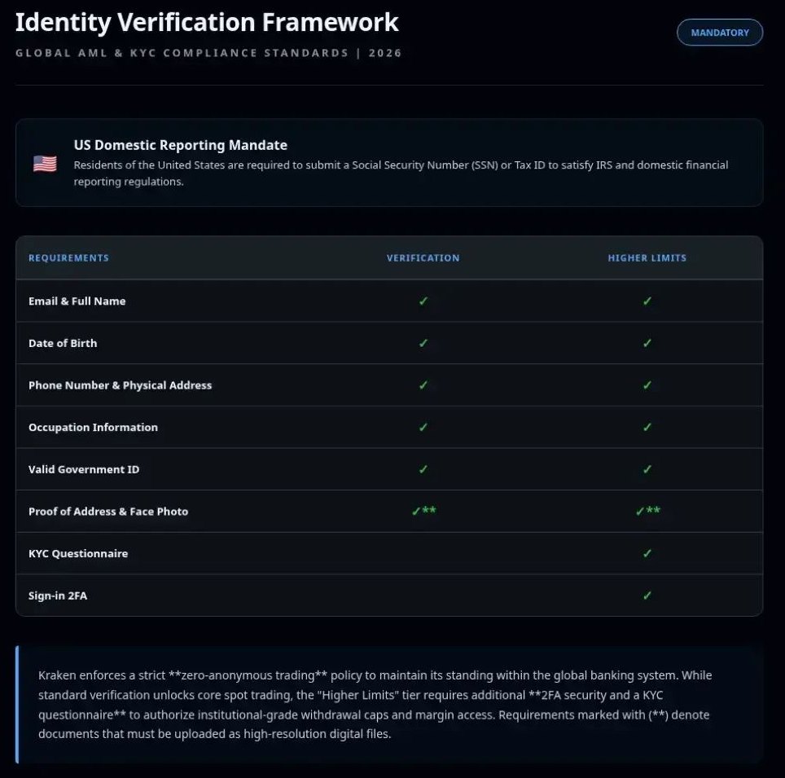Toggle the Phone Number verification checkmark
Viewport: 785px width, 778px height.
pos(423,385)
